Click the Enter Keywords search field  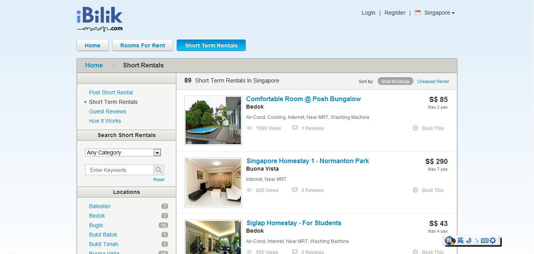(x=119, y=170)
